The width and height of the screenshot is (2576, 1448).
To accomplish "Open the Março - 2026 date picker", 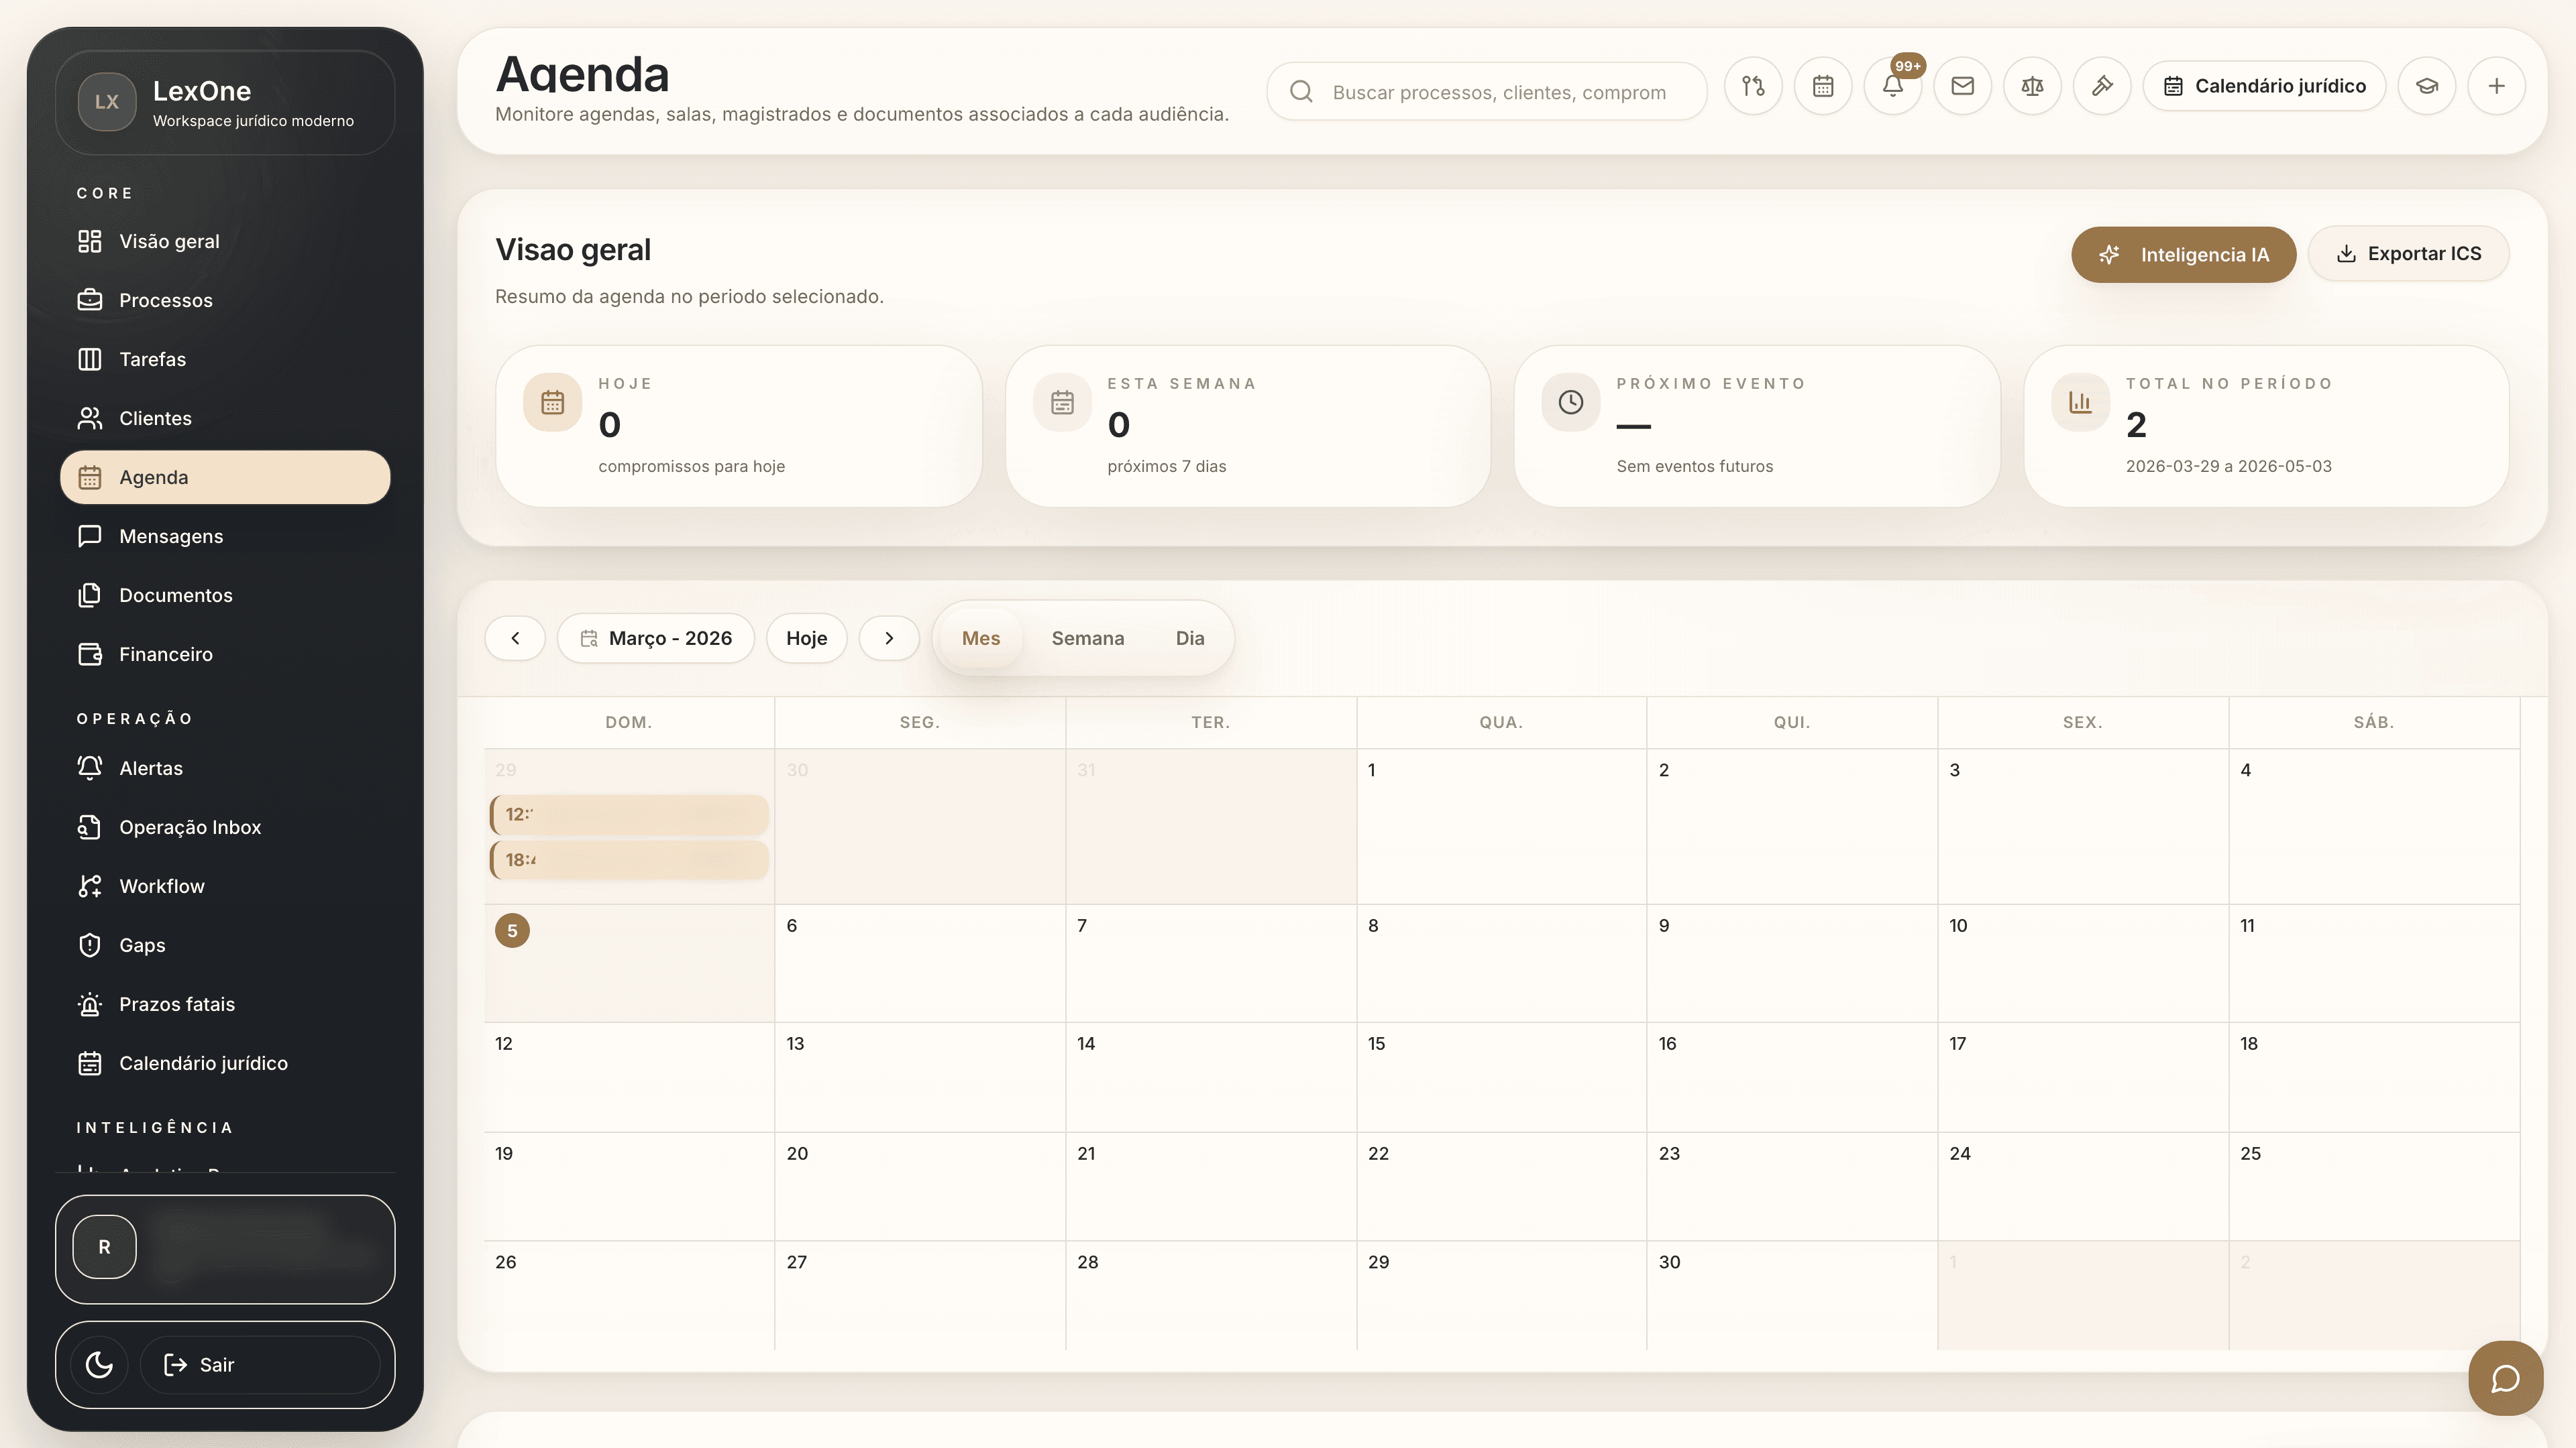I will (x=656, y=638).
